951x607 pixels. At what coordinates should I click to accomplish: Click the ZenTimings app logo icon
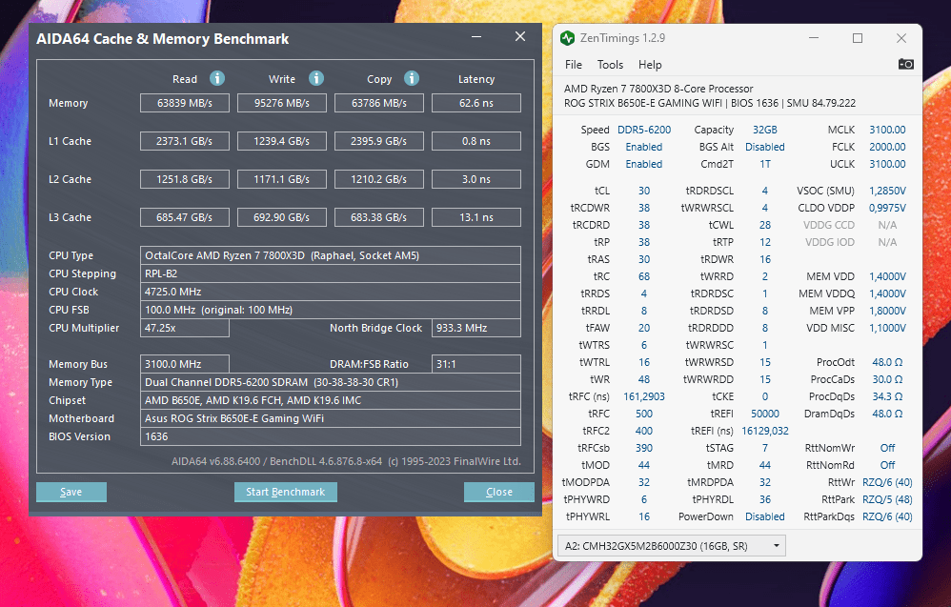[567, 38]
